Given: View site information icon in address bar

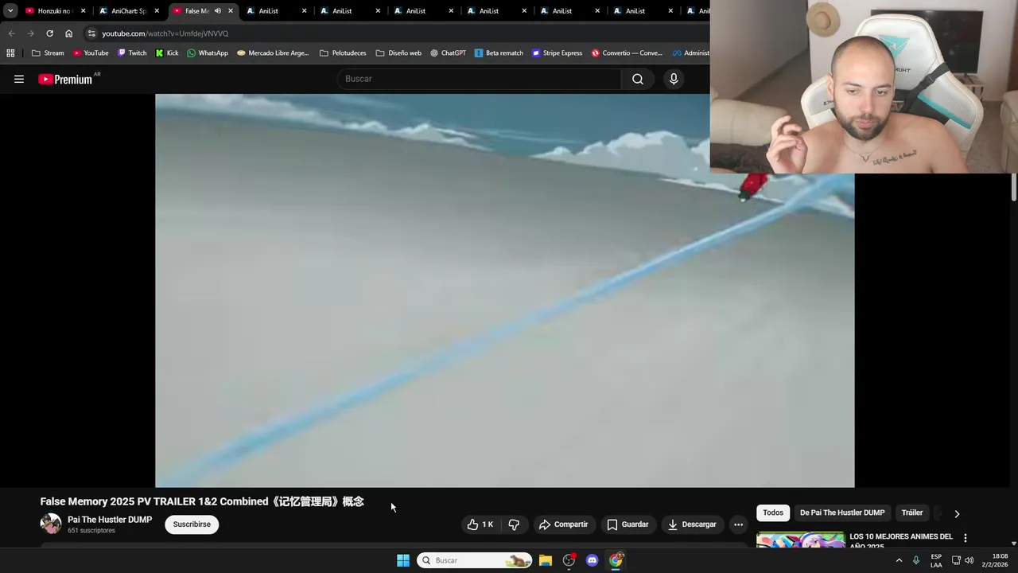Looking at the screenshot, I should coord(91,33).
